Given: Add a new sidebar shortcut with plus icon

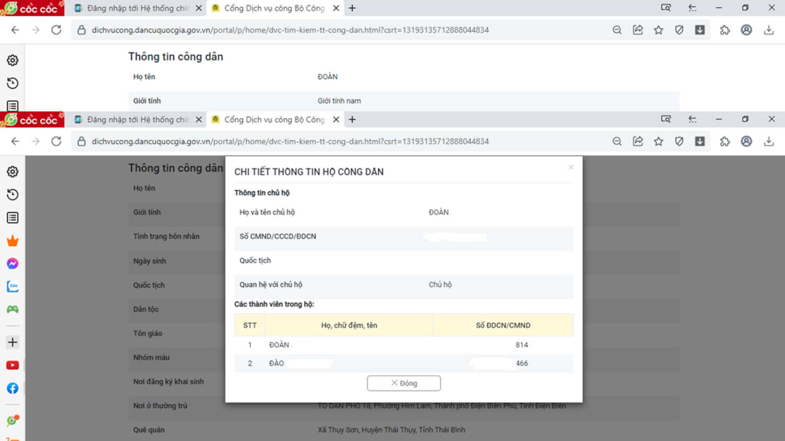Looking at the screenshot, I should [x=13, y=342].
